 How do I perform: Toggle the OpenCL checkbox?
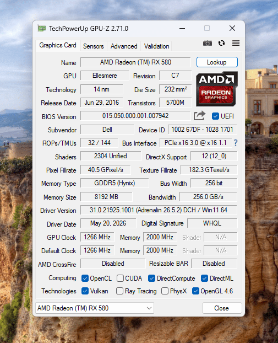[x=85, y=278]
